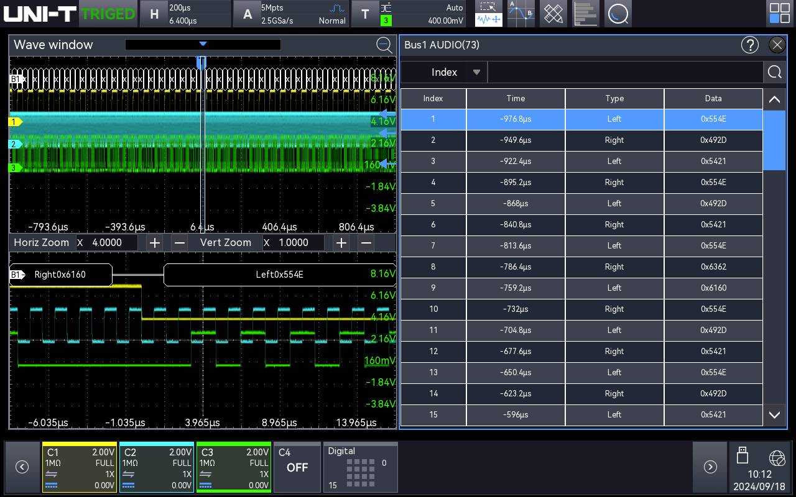The height and width of the screenshot is (497, 796).
Task: Decrease Vert Zoom with minus button
Action: point(366,242)
